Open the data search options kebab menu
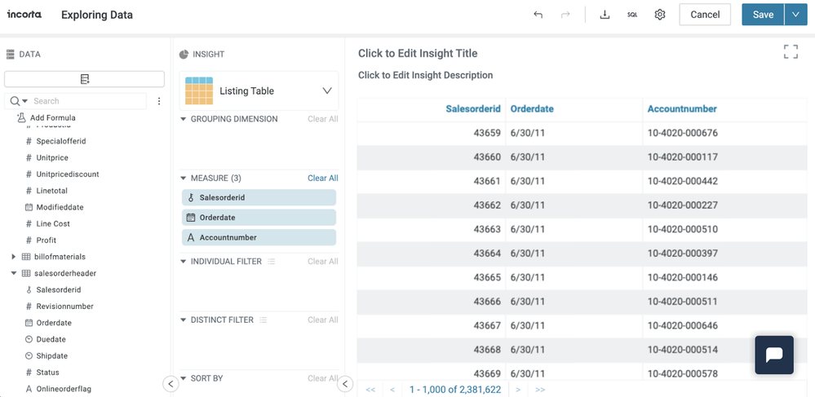The height and width of the screenshot is (397, 815). click(159, 101)
